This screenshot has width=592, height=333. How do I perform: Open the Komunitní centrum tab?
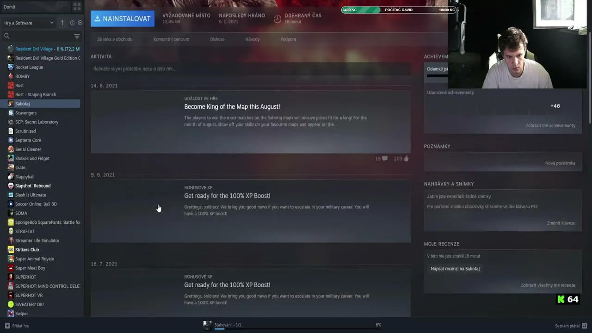coord(171,39)
